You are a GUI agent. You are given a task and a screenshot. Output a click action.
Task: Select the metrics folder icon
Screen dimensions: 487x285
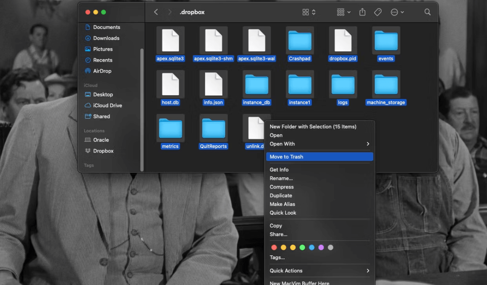pos(170,128)
